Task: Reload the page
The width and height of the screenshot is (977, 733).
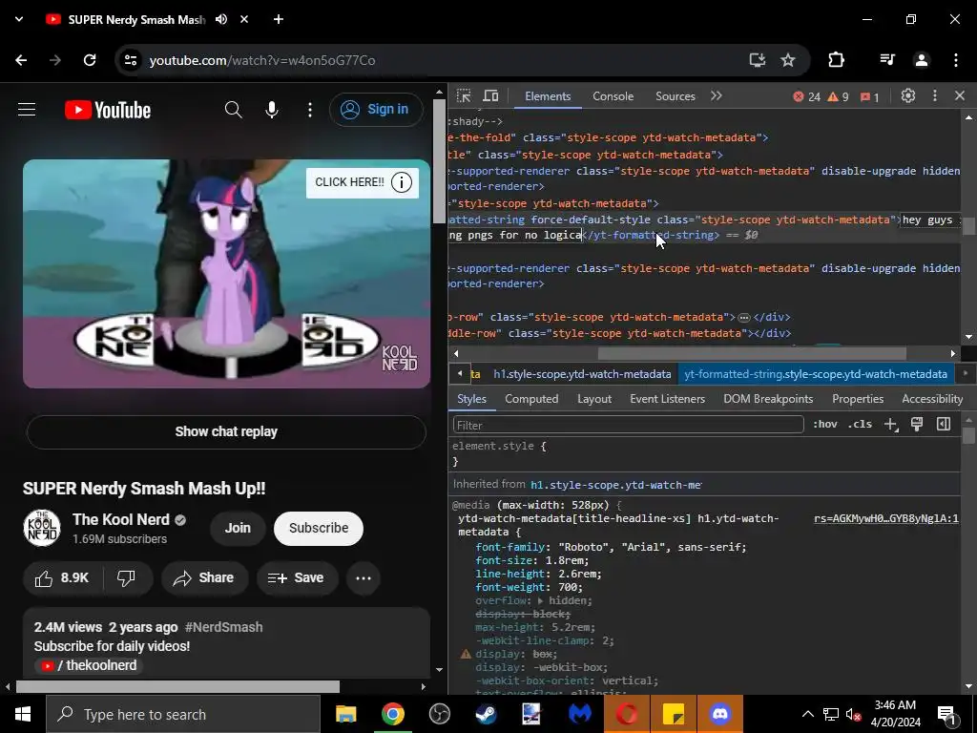Action: (90, 60)
